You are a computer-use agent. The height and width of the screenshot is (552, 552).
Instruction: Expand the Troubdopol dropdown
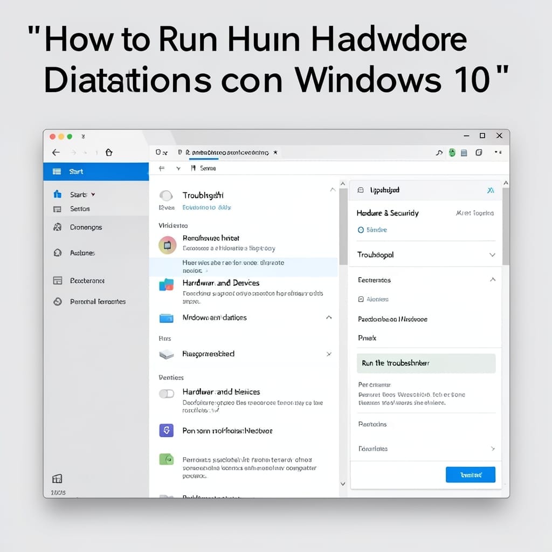click(493, 255)
